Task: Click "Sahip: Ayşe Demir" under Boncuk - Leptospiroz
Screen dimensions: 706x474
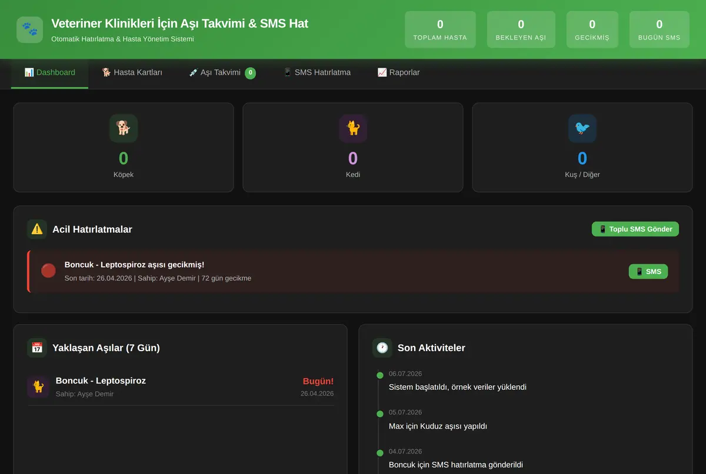Action: 85,393
